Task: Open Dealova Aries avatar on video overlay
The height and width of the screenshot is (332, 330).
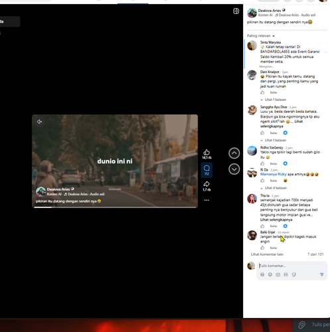Action: pyautogui.click(x=41, y=192)
